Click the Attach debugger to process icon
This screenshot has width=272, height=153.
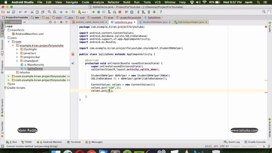(x=109, y=12)
